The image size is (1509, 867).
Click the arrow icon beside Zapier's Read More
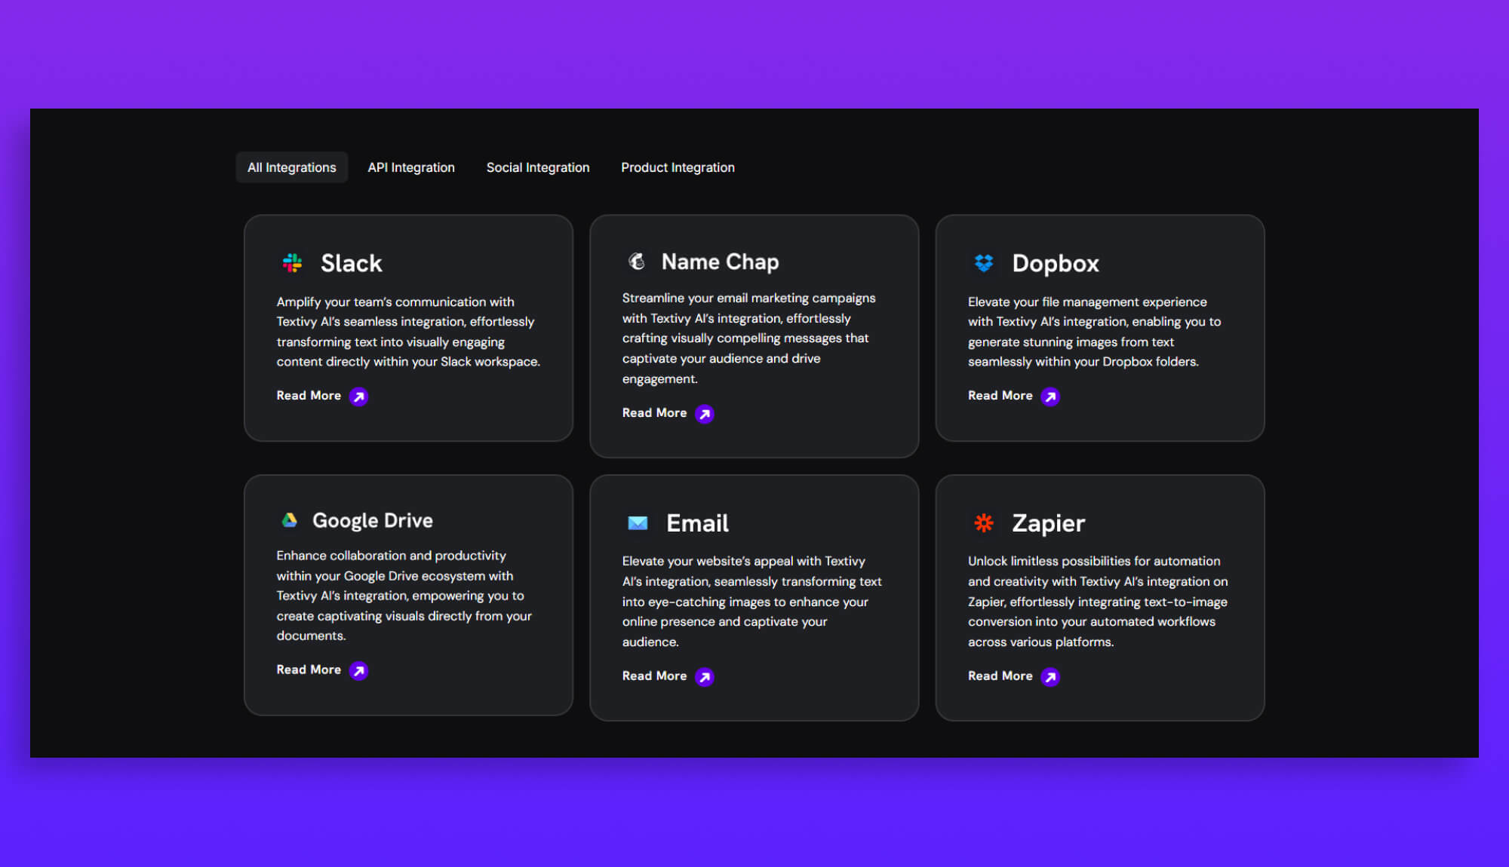click(1050, 676)
